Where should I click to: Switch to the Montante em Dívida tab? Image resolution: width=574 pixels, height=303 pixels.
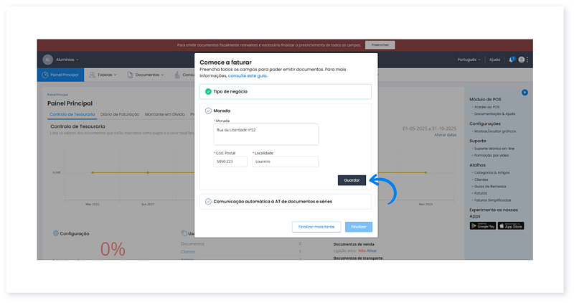tap(164, 113)
